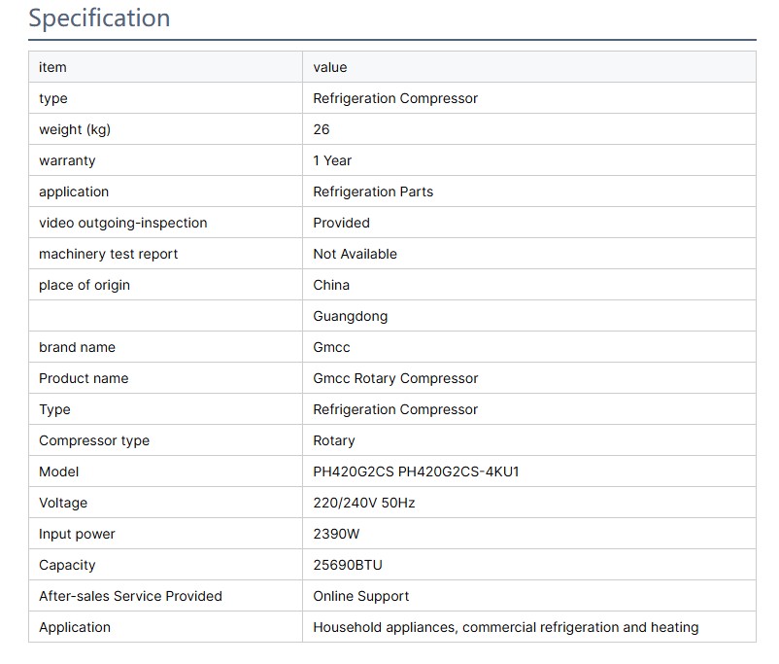
Task: Click the 'item' column header
Action: pos(52,67)
